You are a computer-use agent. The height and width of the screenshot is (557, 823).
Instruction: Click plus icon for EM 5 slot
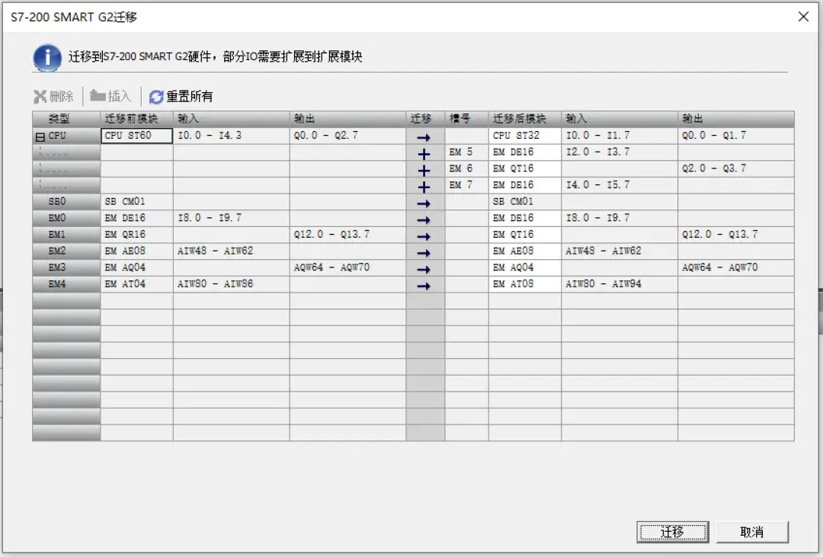pyautogui.click(x=424, y=155)
